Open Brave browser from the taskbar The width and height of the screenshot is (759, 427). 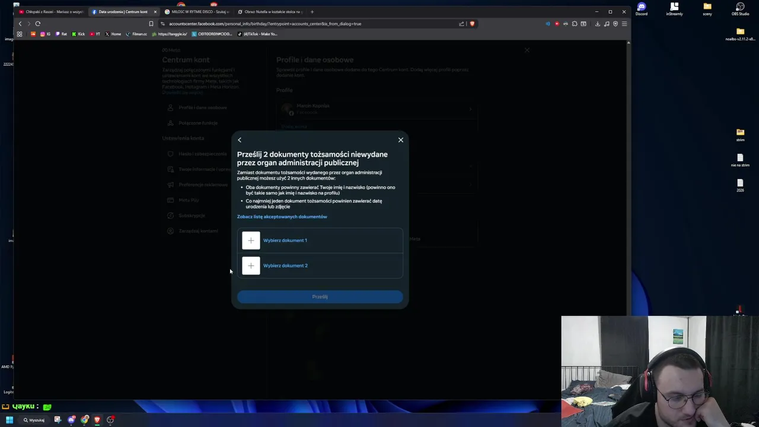pyautogui.click(x=97, y=420)
